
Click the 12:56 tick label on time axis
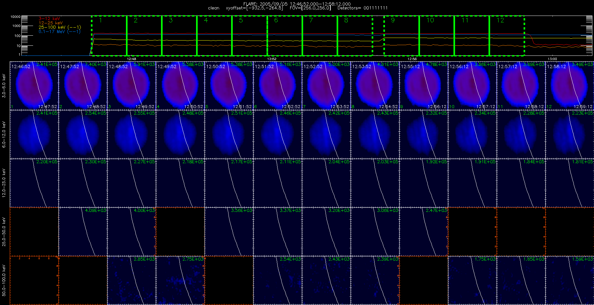pyautogui.click(x=412, y=59)
